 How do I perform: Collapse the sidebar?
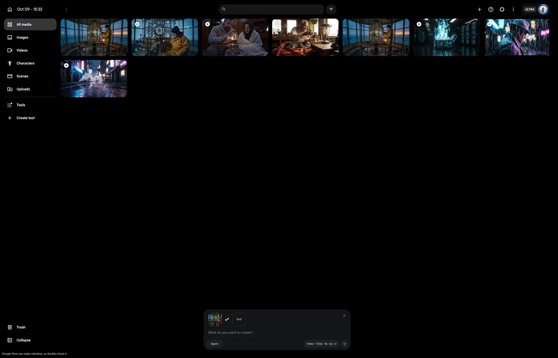30,340
